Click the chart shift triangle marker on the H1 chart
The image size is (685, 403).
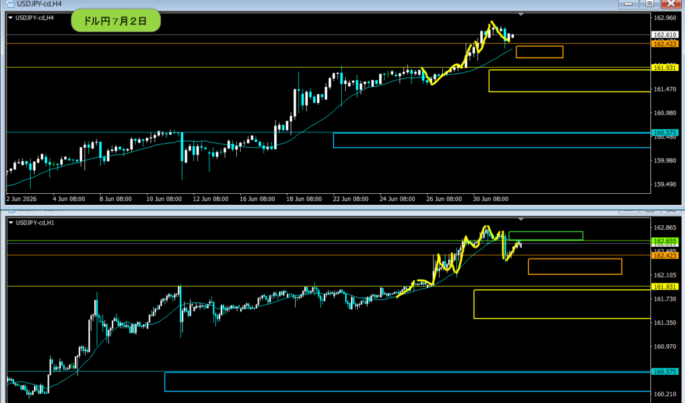coord(520,219)
